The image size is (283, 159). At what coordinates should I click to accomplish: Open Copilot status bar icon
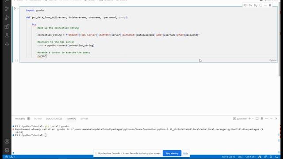260,157
